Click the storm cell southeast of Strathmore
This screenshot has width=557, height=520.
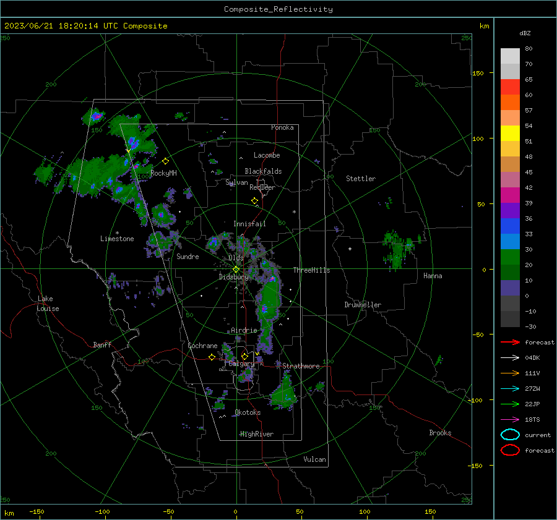pos(285,392)
